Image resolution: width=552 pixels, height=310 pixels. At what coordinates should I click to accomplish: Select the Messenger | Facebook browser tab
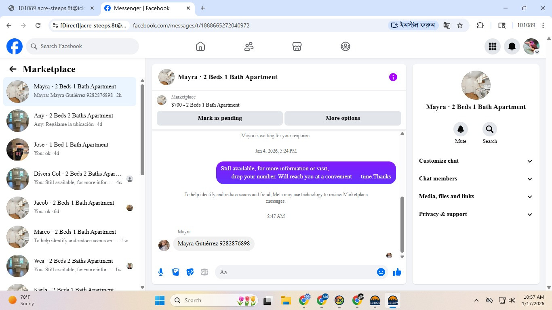click(147, 8)
